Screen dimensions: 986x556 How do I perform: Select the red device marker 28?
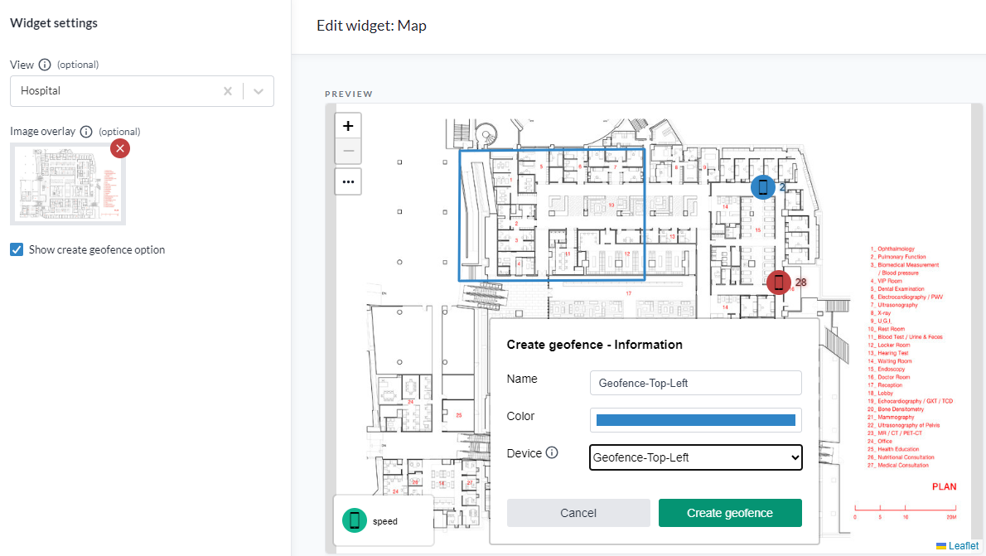tap(778, 283)
